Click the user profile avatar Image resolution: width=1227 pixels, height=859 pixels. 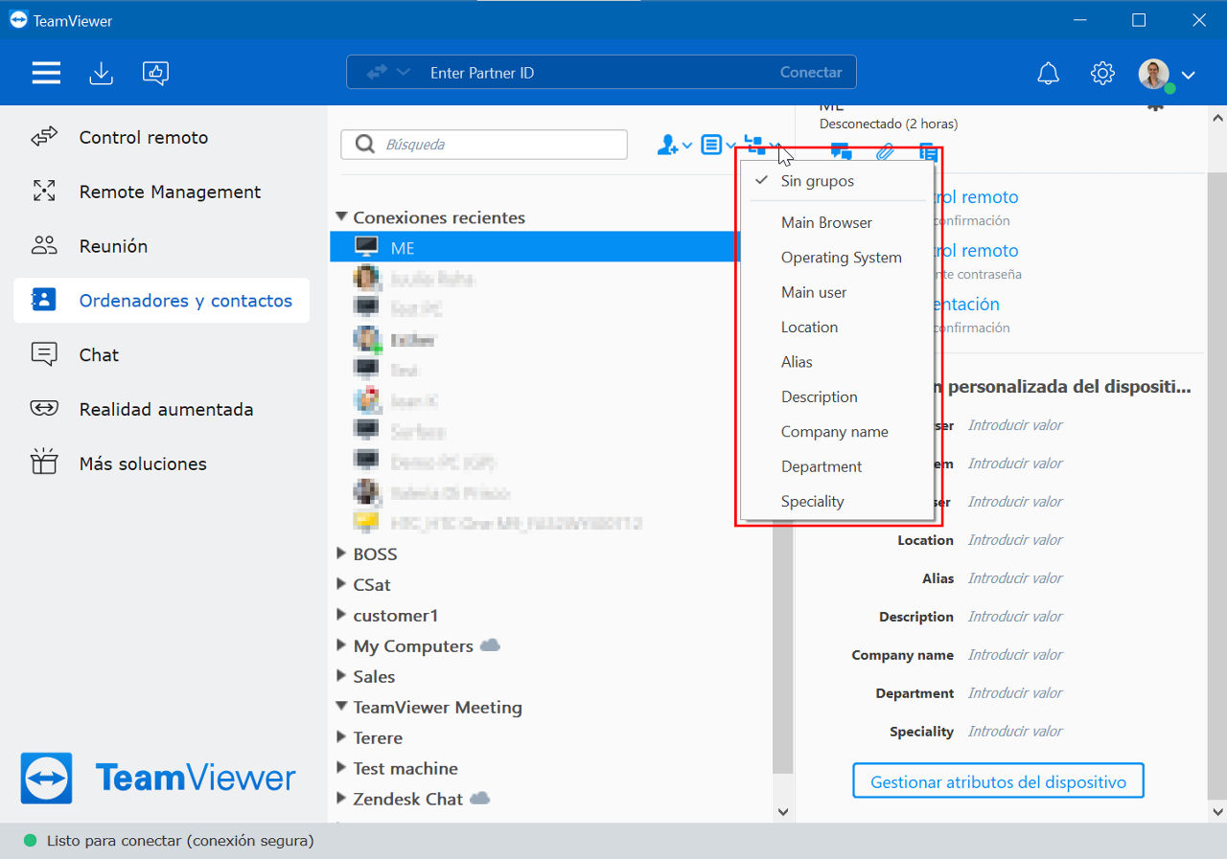[x=1154, y=74]
